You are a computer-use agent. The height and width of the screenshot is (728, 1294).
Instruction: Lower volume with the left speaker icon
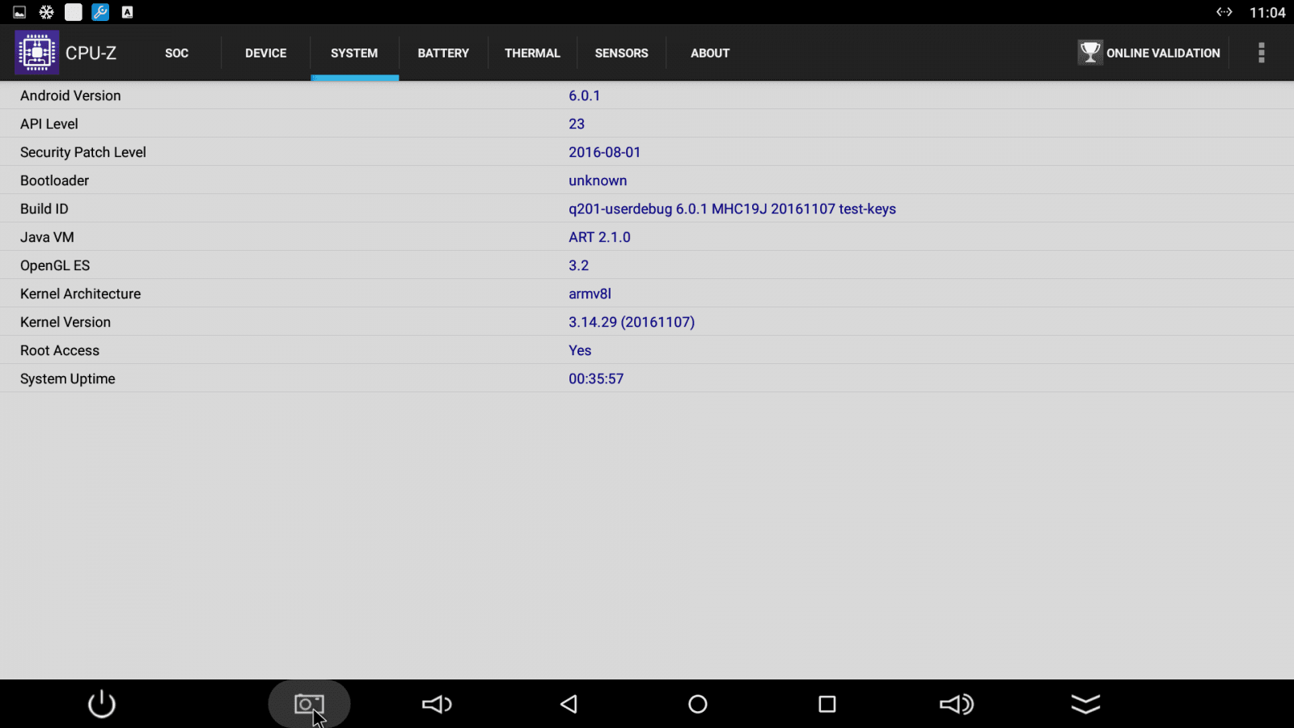point(437,704)
